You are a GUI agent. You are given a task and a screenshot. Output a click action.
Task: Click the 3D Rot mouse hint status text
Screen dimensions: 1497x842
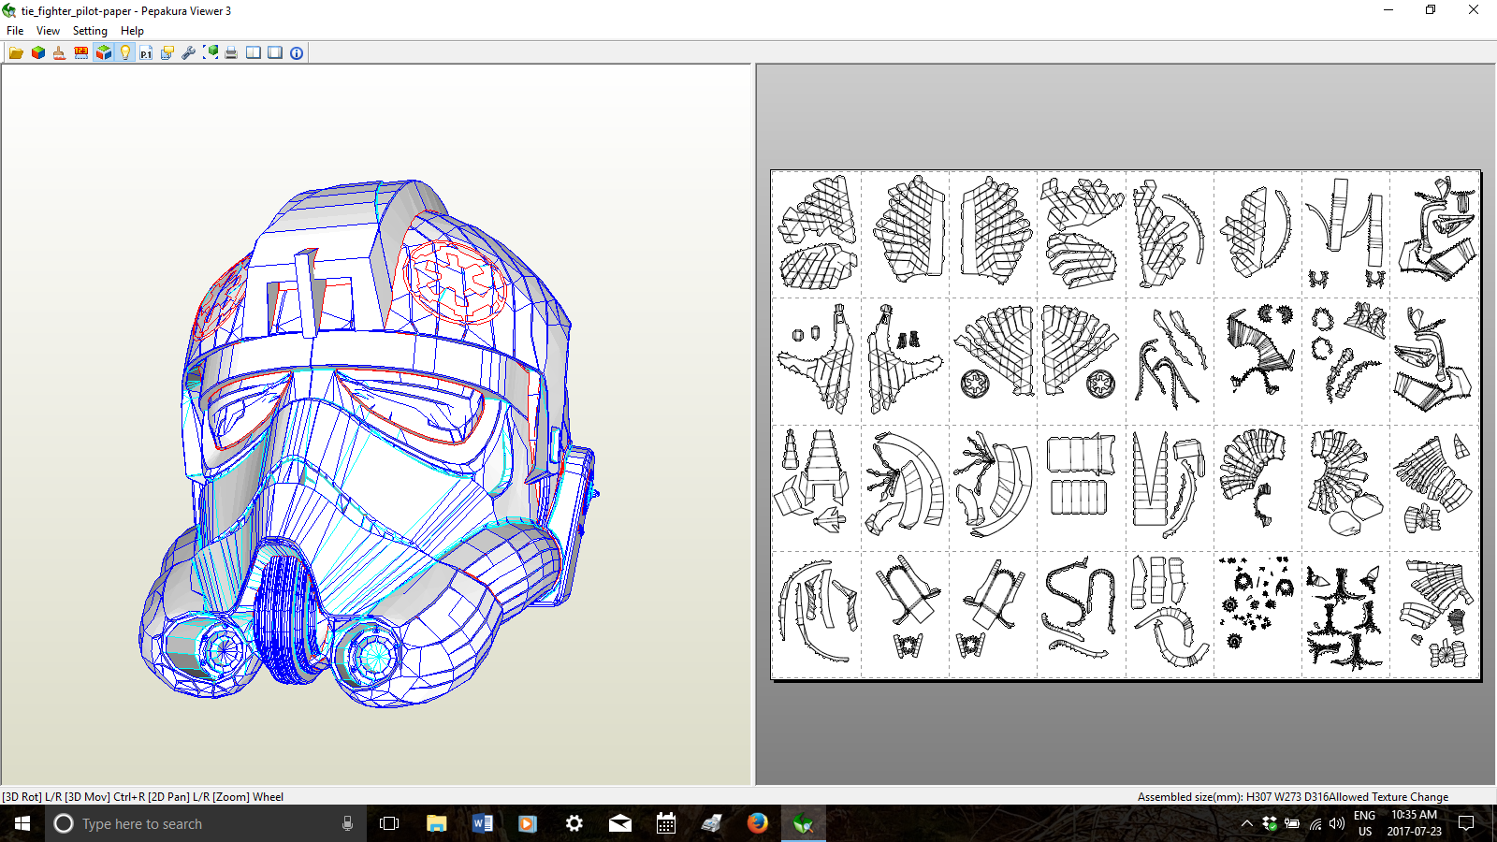click(143, 797)
